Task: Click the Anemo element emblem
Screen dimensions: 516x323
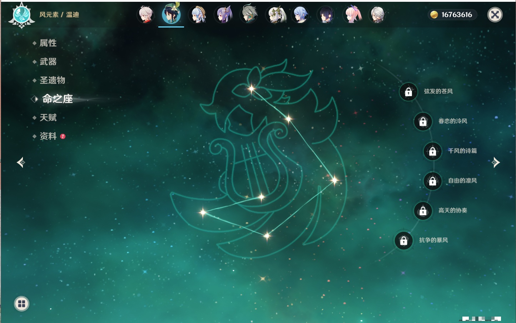Action: (21, 15)
